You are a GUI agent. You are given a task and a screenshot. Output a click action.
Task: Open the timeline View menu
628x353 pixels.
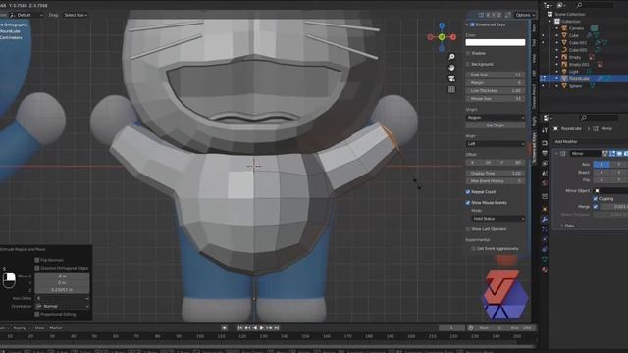39,328
